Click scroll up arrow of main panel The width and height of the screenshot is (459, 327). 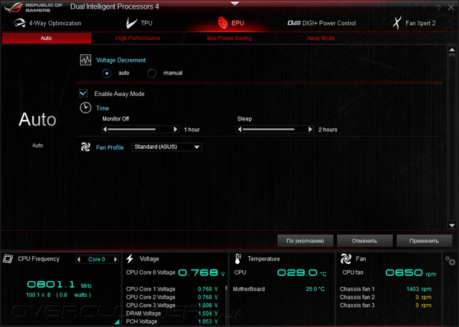(452, 49)
